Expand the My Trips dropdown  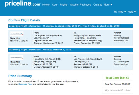click(x=120, y=12)
